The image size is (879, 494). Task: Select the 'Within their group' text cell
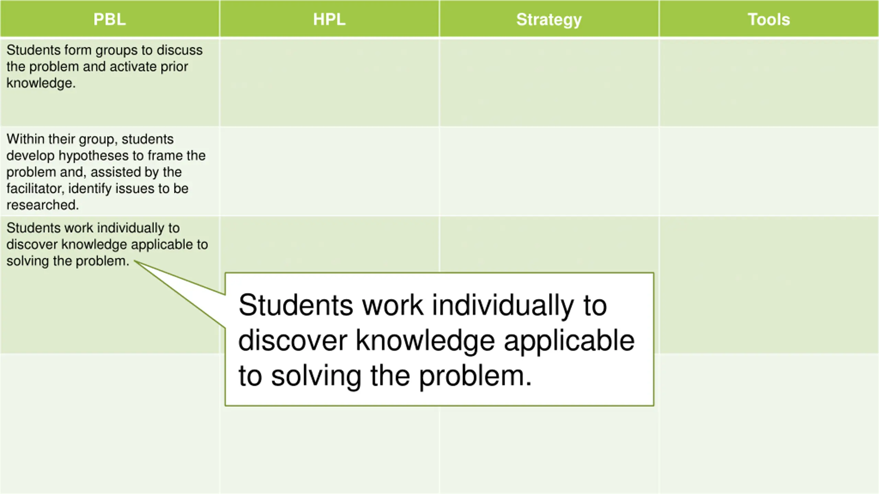coord(106,172)
